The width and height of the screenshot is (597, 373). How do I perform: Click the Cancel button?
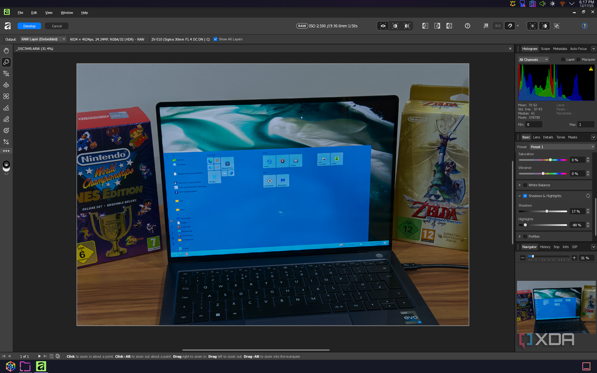(56, 26)
